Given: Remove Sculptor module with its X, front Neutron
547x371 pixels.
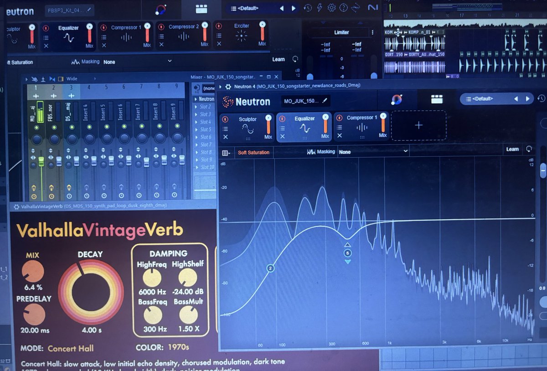Looking at the screenshot, I should click(x=225, y=136).
